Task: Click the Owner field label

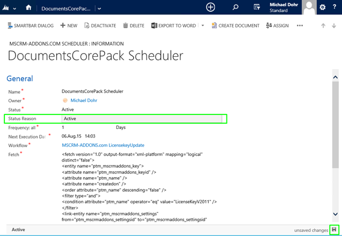Action: click(x=15, y=101)
